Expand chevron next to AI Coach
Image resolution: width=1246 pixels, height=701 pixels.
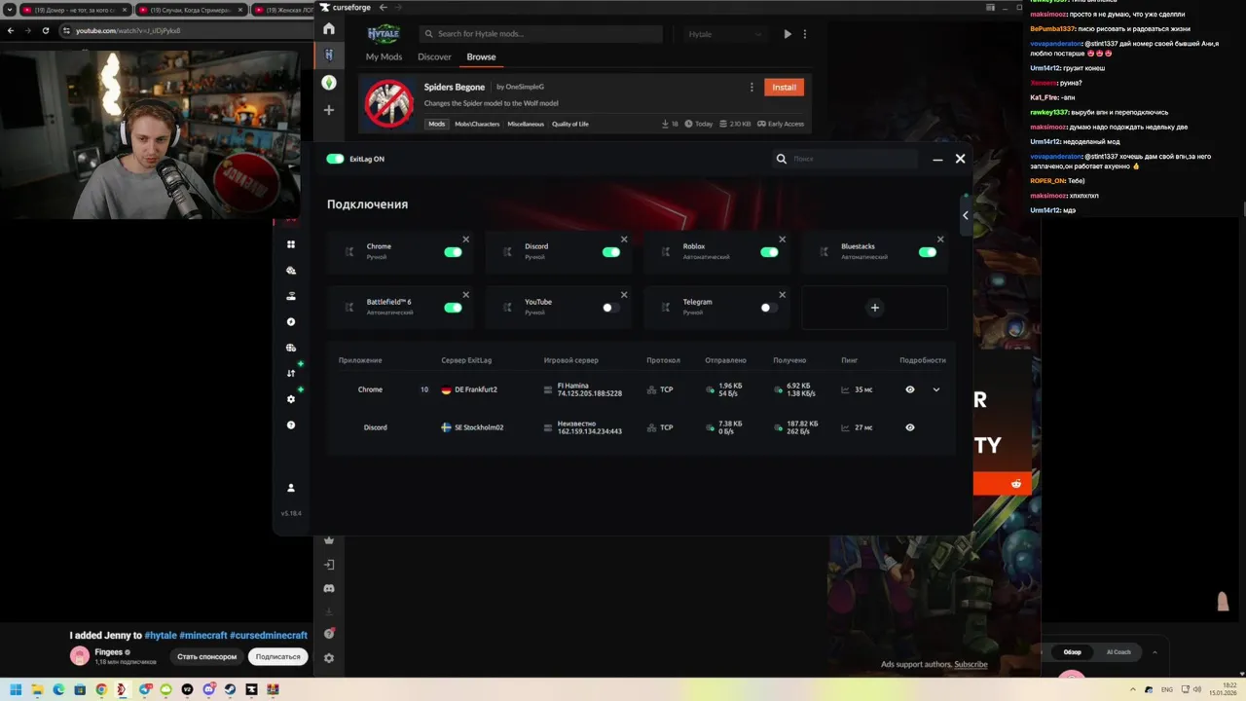click(1154, 652)
